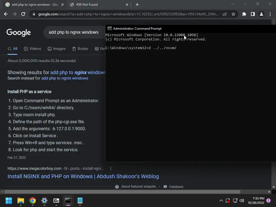Open Chrome from the taskbar

[x=33, y=201]
